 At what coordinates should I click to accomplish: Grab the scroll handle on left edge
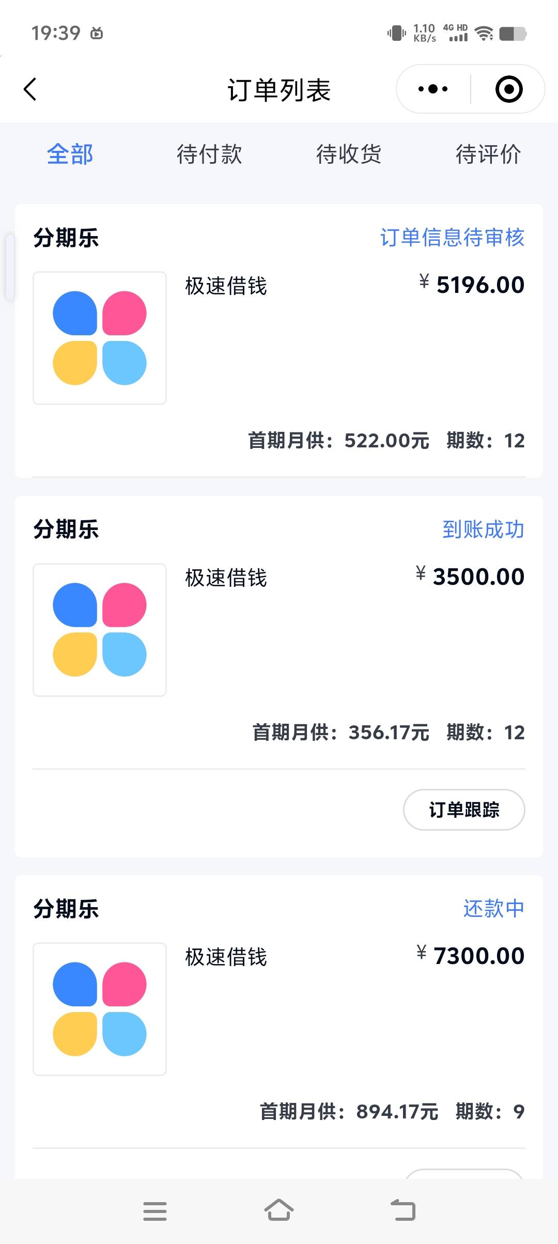[x=10, y=267]
